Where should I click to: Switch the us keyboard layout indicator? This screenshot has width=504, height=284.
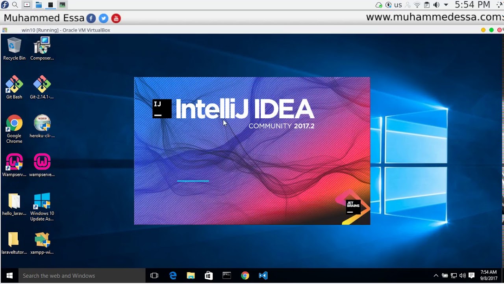(x=398, y=5)
